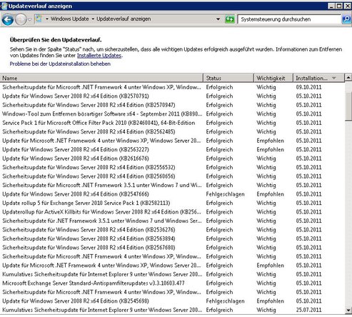Maximize the Updateverlauf anzeigen window

pos(339,6)
